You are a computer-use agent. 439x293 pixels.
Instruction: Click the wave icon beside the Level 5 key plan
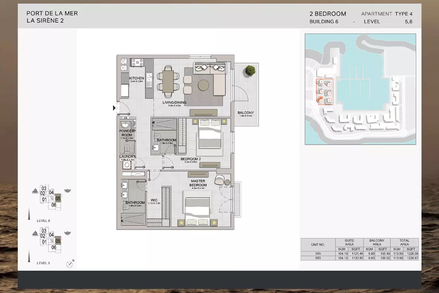pos(67,233)
